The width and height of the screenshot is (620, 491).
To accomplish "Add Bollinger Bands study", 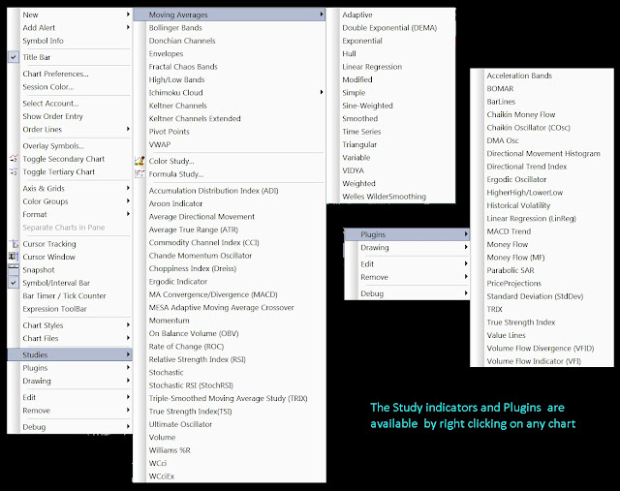I will [x=175, y=28].
